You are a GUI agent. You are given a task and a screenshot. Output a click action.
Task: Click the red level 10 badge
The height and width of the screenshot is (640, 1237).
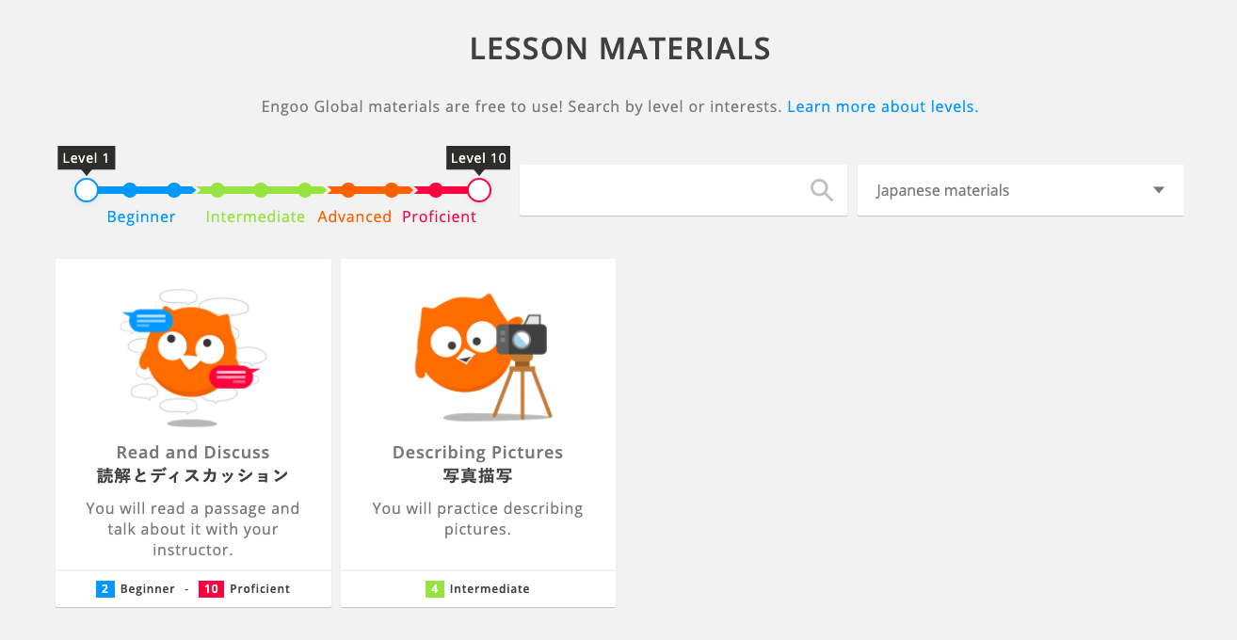(211, 589)
